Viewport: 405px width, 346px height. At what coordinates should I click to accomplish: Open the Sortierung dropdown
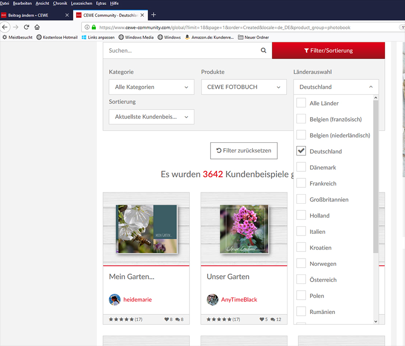point(151,117)
